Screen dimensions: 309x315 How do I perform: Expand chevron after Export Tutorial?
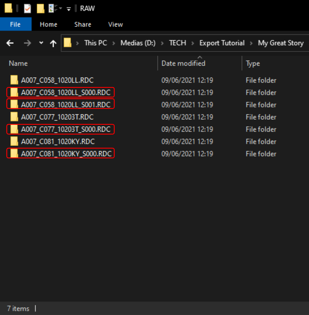tap(251, 43)
